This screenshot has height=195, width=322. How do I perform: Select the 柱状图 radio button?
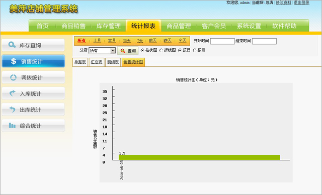point(142,50)
